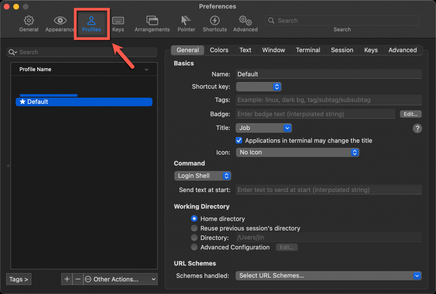Viewport: 436px width, 294px height.
Task: Switch to the profile Advanced tab
Action: pyautogui.click(x=403, y=50)
